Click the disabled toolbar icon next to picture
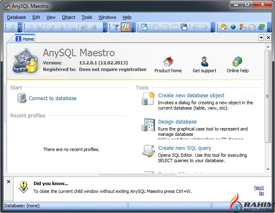 pos(94,27)
